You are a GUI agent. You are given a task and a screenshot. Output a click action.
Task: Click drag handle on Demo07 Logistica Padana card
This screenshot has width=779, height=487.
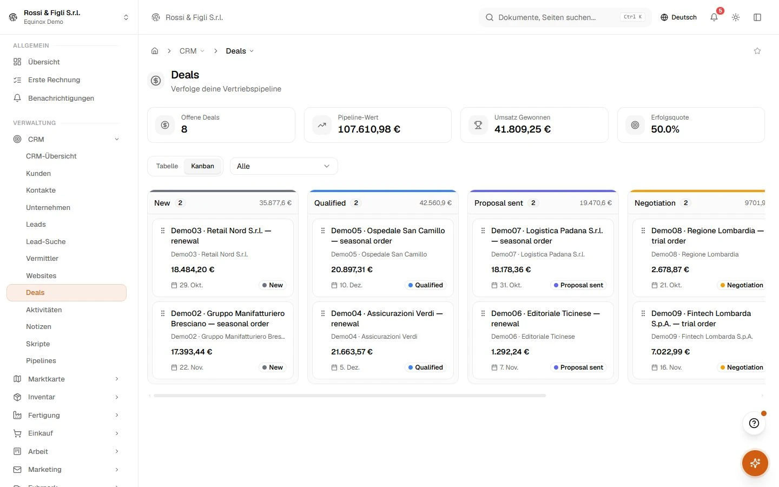(483, 231)
